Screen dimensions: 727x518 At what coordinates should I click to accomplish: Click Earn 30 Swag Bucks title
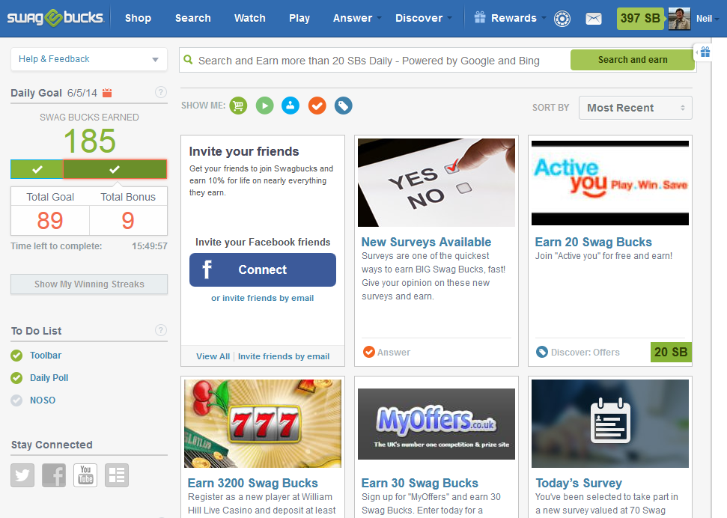click(x=419, y=484)
